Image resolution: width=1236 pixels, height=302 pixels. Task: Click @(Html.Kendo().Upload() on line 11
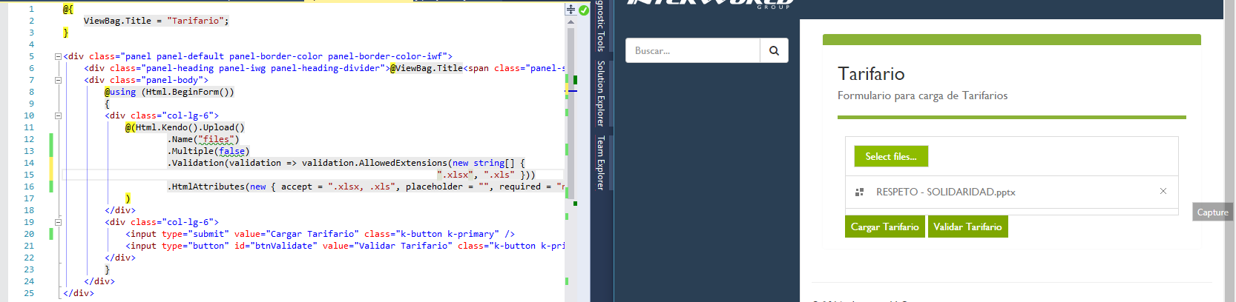185,127
